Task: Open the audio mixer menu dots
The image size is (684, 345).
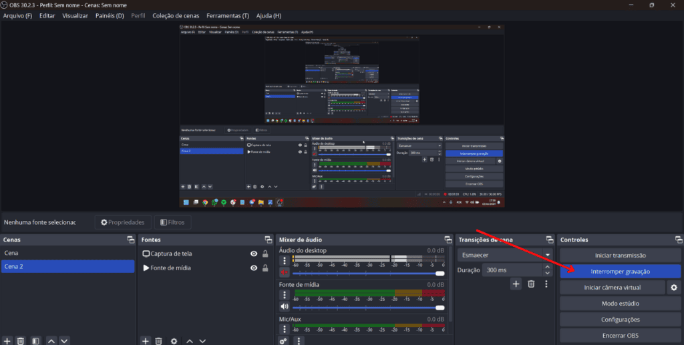Action: coord(299,340)
